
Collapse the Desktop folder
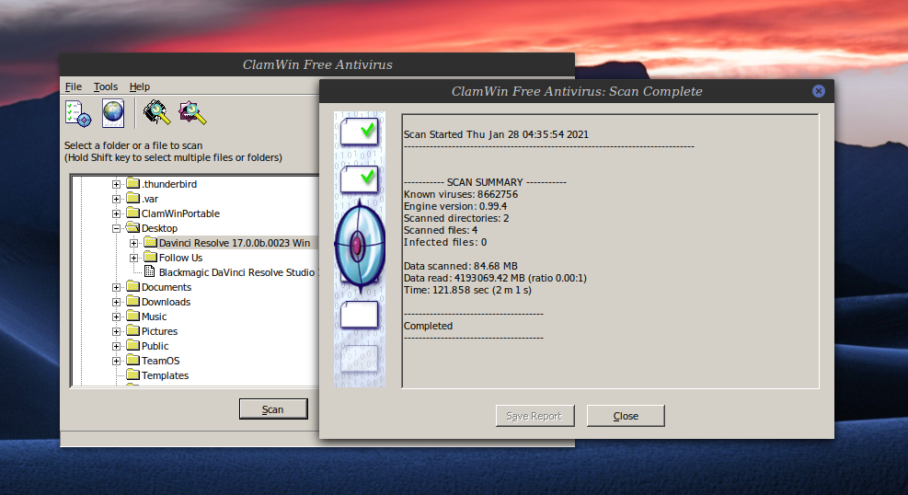(117, 228)
